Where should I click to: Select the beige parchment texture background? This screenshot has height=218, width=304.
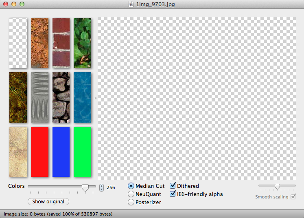click(18, 152)
